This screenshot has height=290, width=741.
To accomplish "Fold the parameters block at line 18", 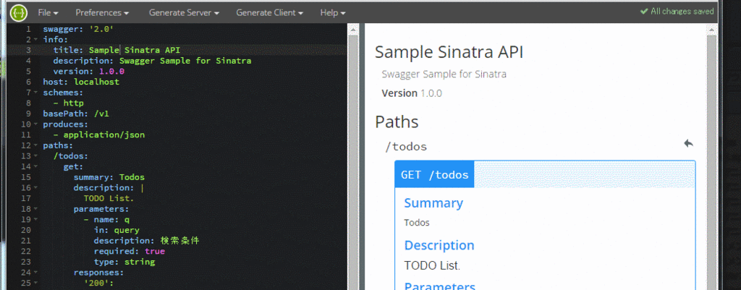I will click(x=35, y=209).
